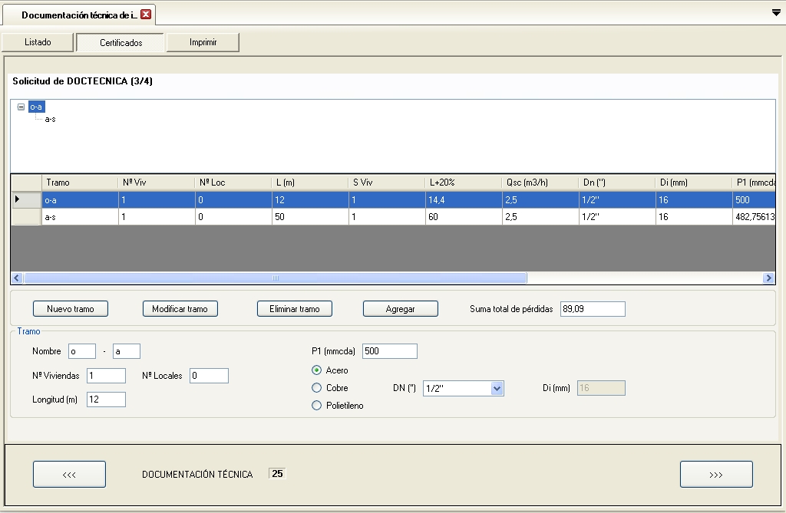
Task: Select the o-a node in the tree
Action: [36, 107]
